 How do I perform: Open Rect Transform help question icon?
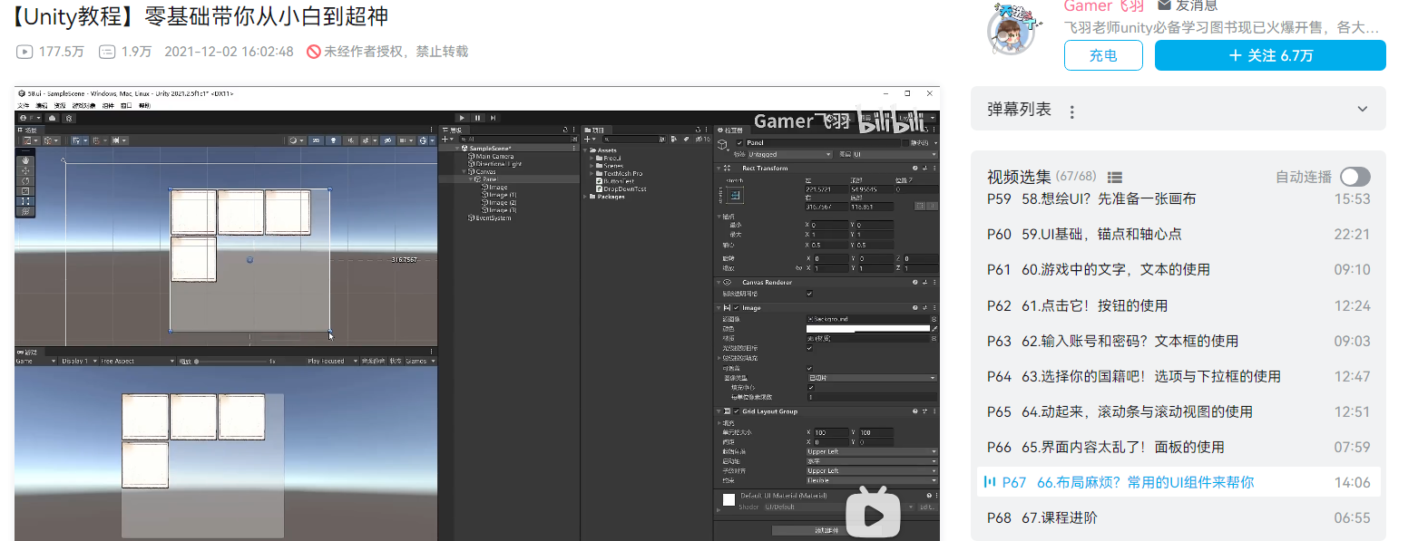pyautogui.click(x=914, y=168)
